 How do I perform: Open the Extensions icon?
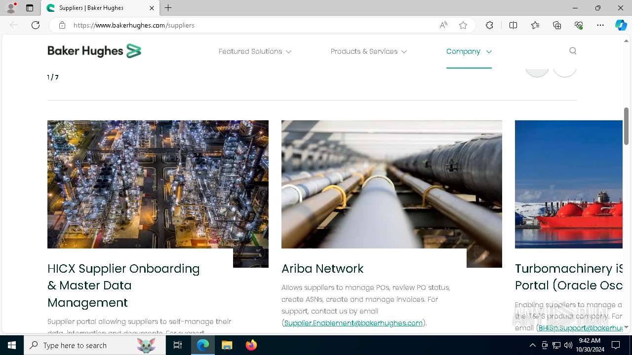[x=489, y=25]
